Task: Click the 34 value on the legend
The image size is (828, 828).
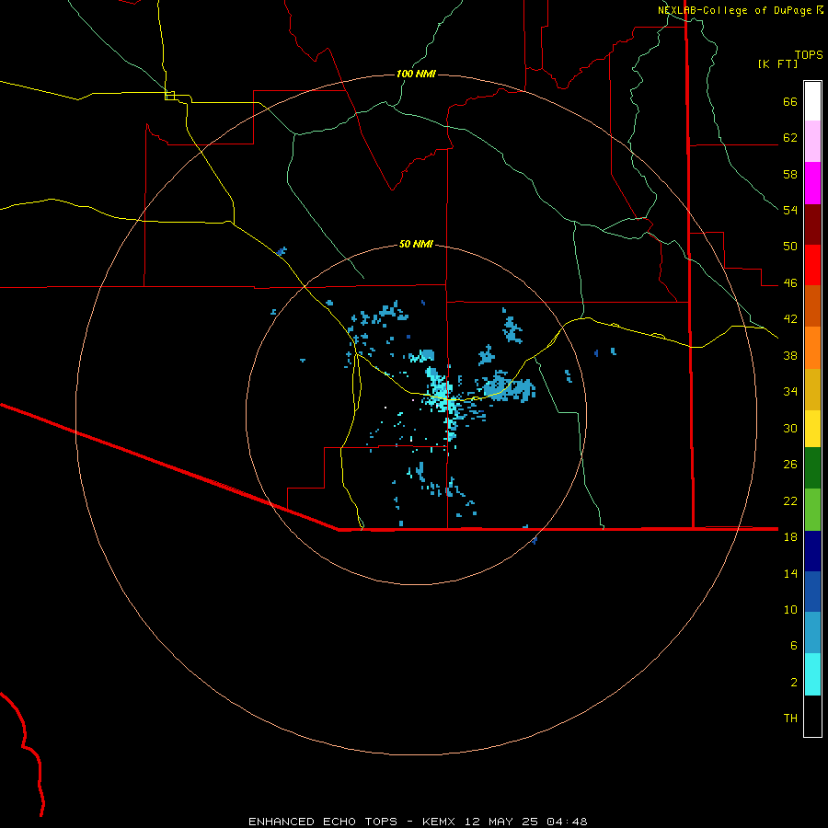Action: pos(790,392)
